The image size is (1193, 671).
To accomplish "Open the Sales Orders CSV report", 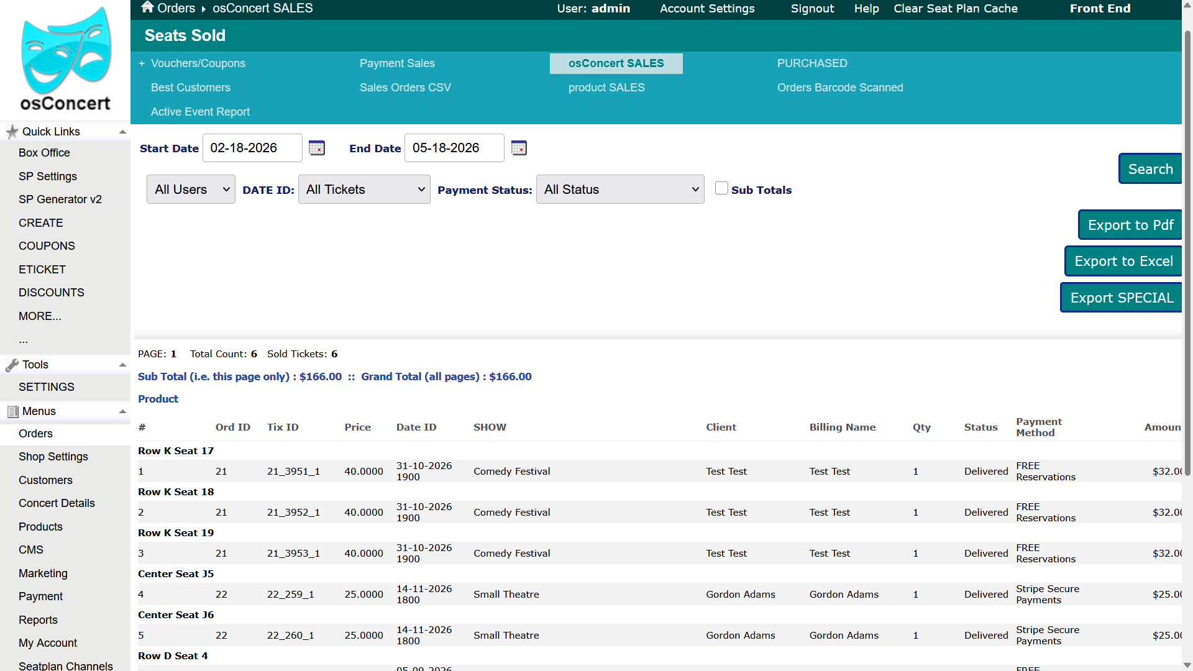I will coord(405,88).
